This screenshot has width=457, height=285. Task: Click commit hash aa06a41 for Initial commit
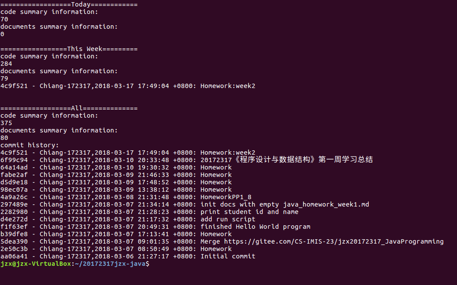[14, 256]
